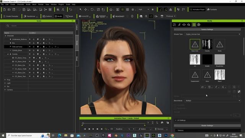Screen dimensions: 245x138
Task: Switch to the Material checkerboard tab
Action: pyautogui.click(x=194, y=25)
